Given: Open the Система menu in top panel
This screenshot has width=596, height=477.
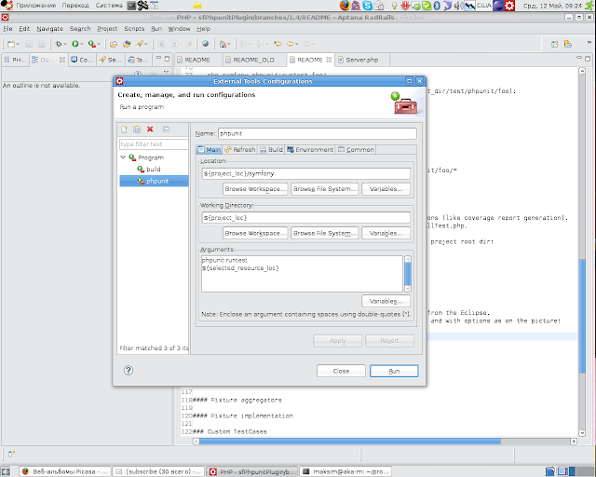Looking at the screenshot, I should click(109, 6).
